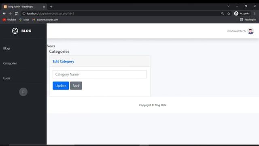Open the YouTube bookmark
The image size is (259, 146).
click(9, 20)
